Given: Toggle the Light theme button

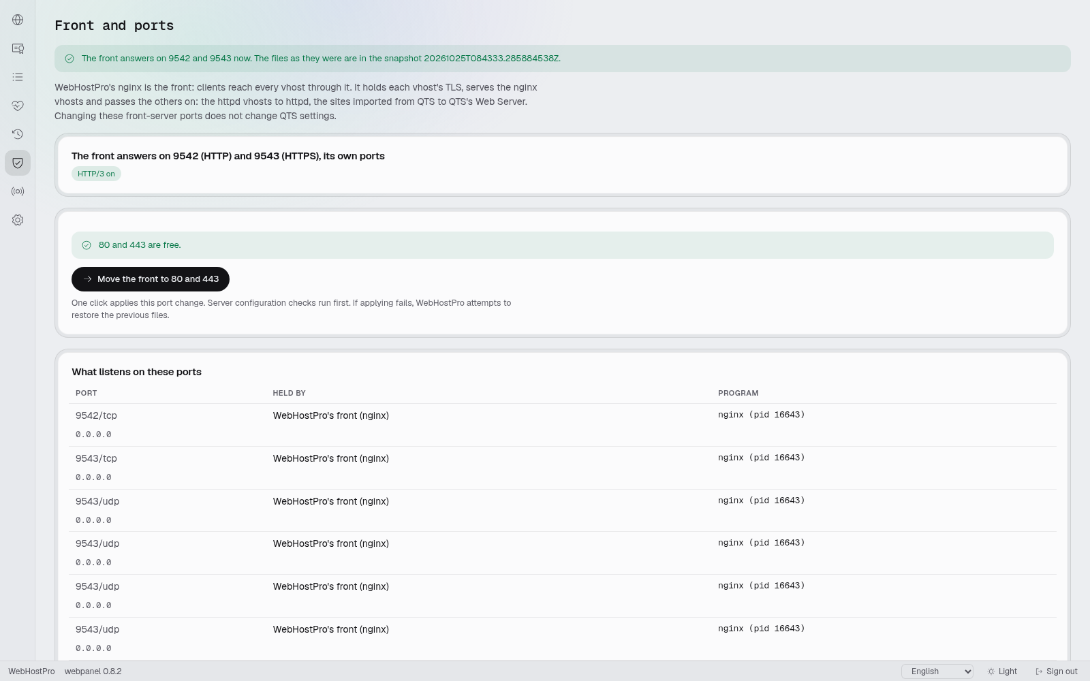Looking at the screenshot, I should (1002, 671).
